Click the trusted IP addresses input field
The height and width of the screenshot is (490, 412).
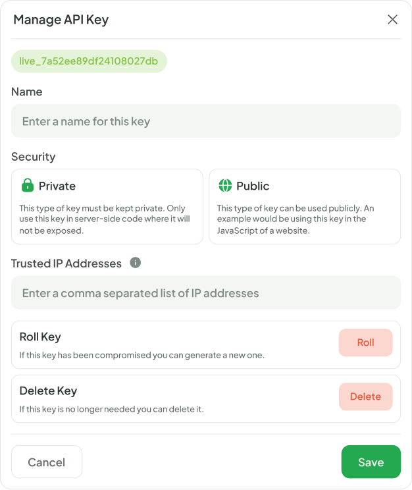click(206, 293)
